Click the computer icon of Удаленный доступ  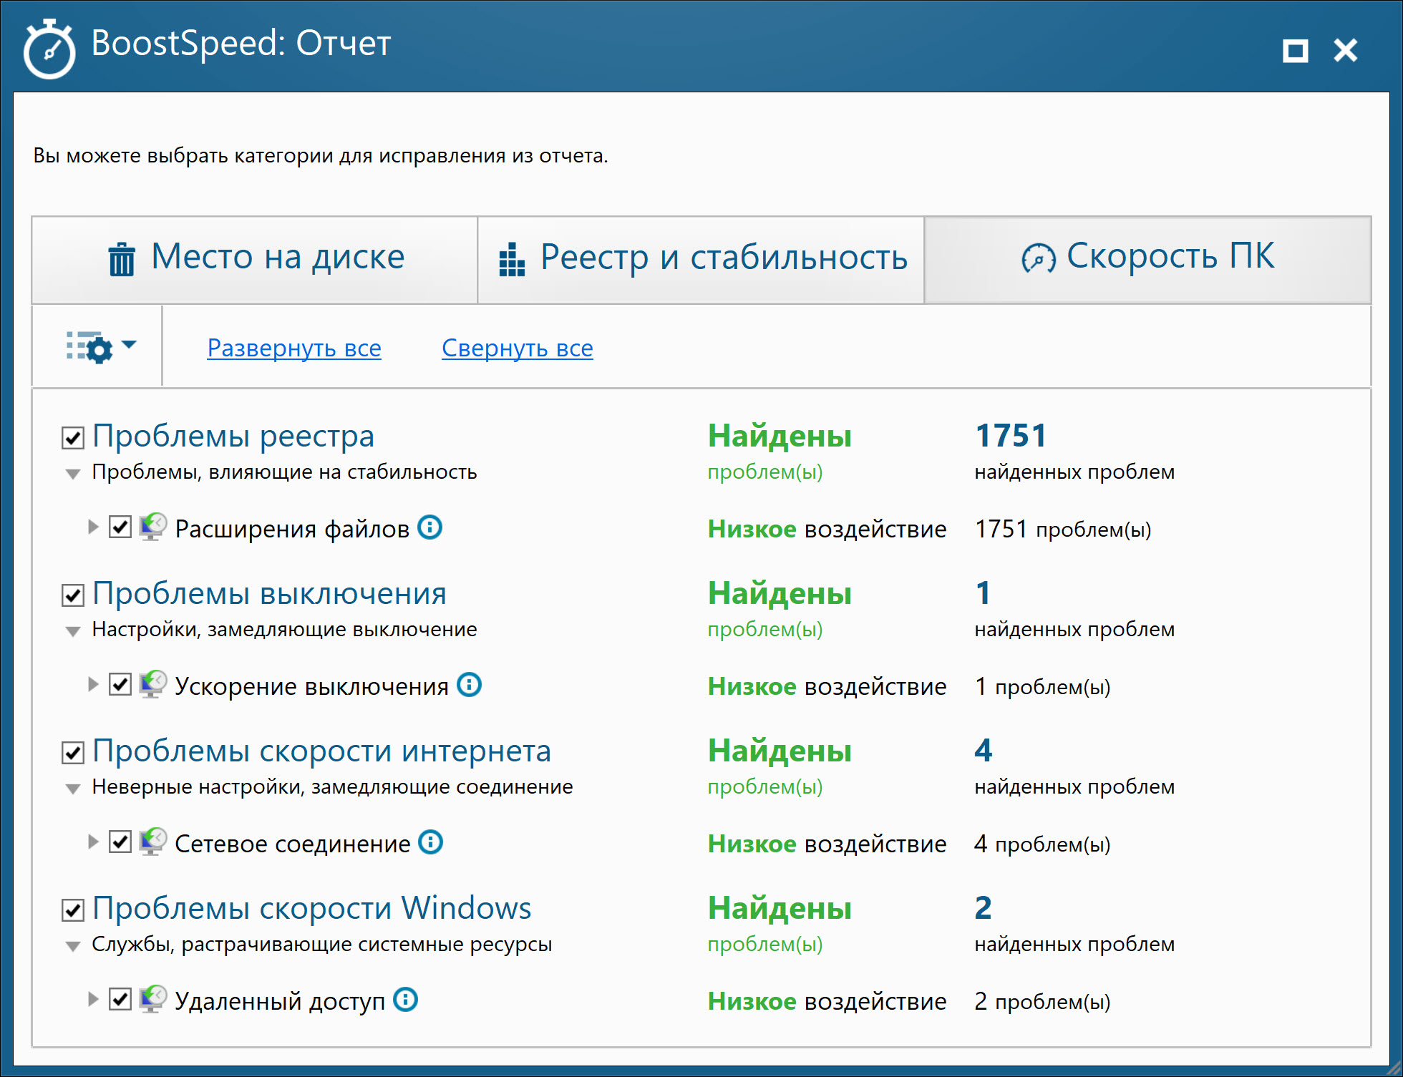pyautogui.click(x=152, y=1000)
